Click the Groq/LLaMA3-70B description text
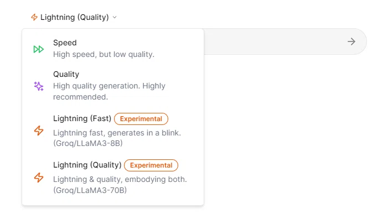Viewport: 383px width, 219px height. 90,190
